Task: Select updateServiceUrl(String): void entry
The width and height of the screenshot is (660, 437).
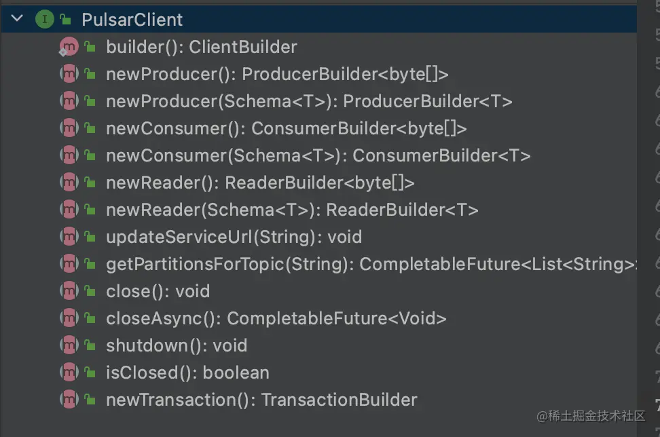Action: click(x=234, y=237)
